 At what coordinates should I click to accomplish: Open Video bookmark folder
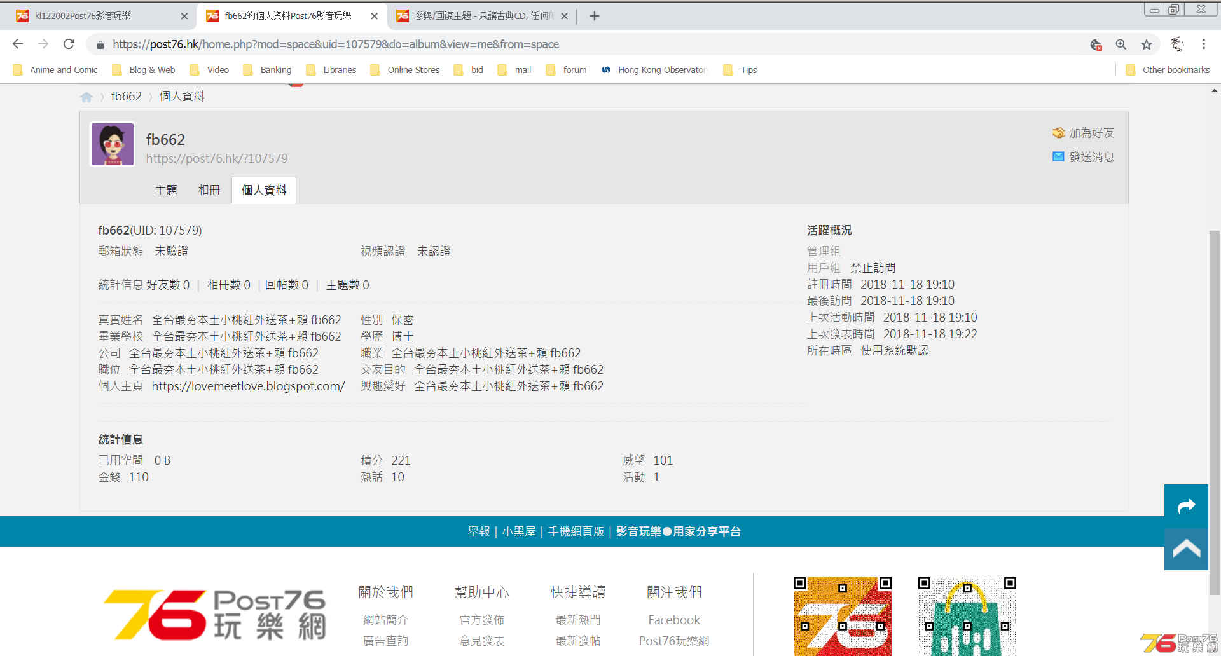(x=209, y=70)
